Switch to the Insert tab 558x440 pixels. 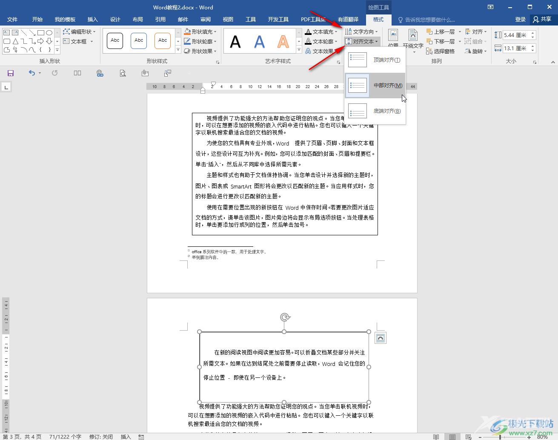[92, 20]
